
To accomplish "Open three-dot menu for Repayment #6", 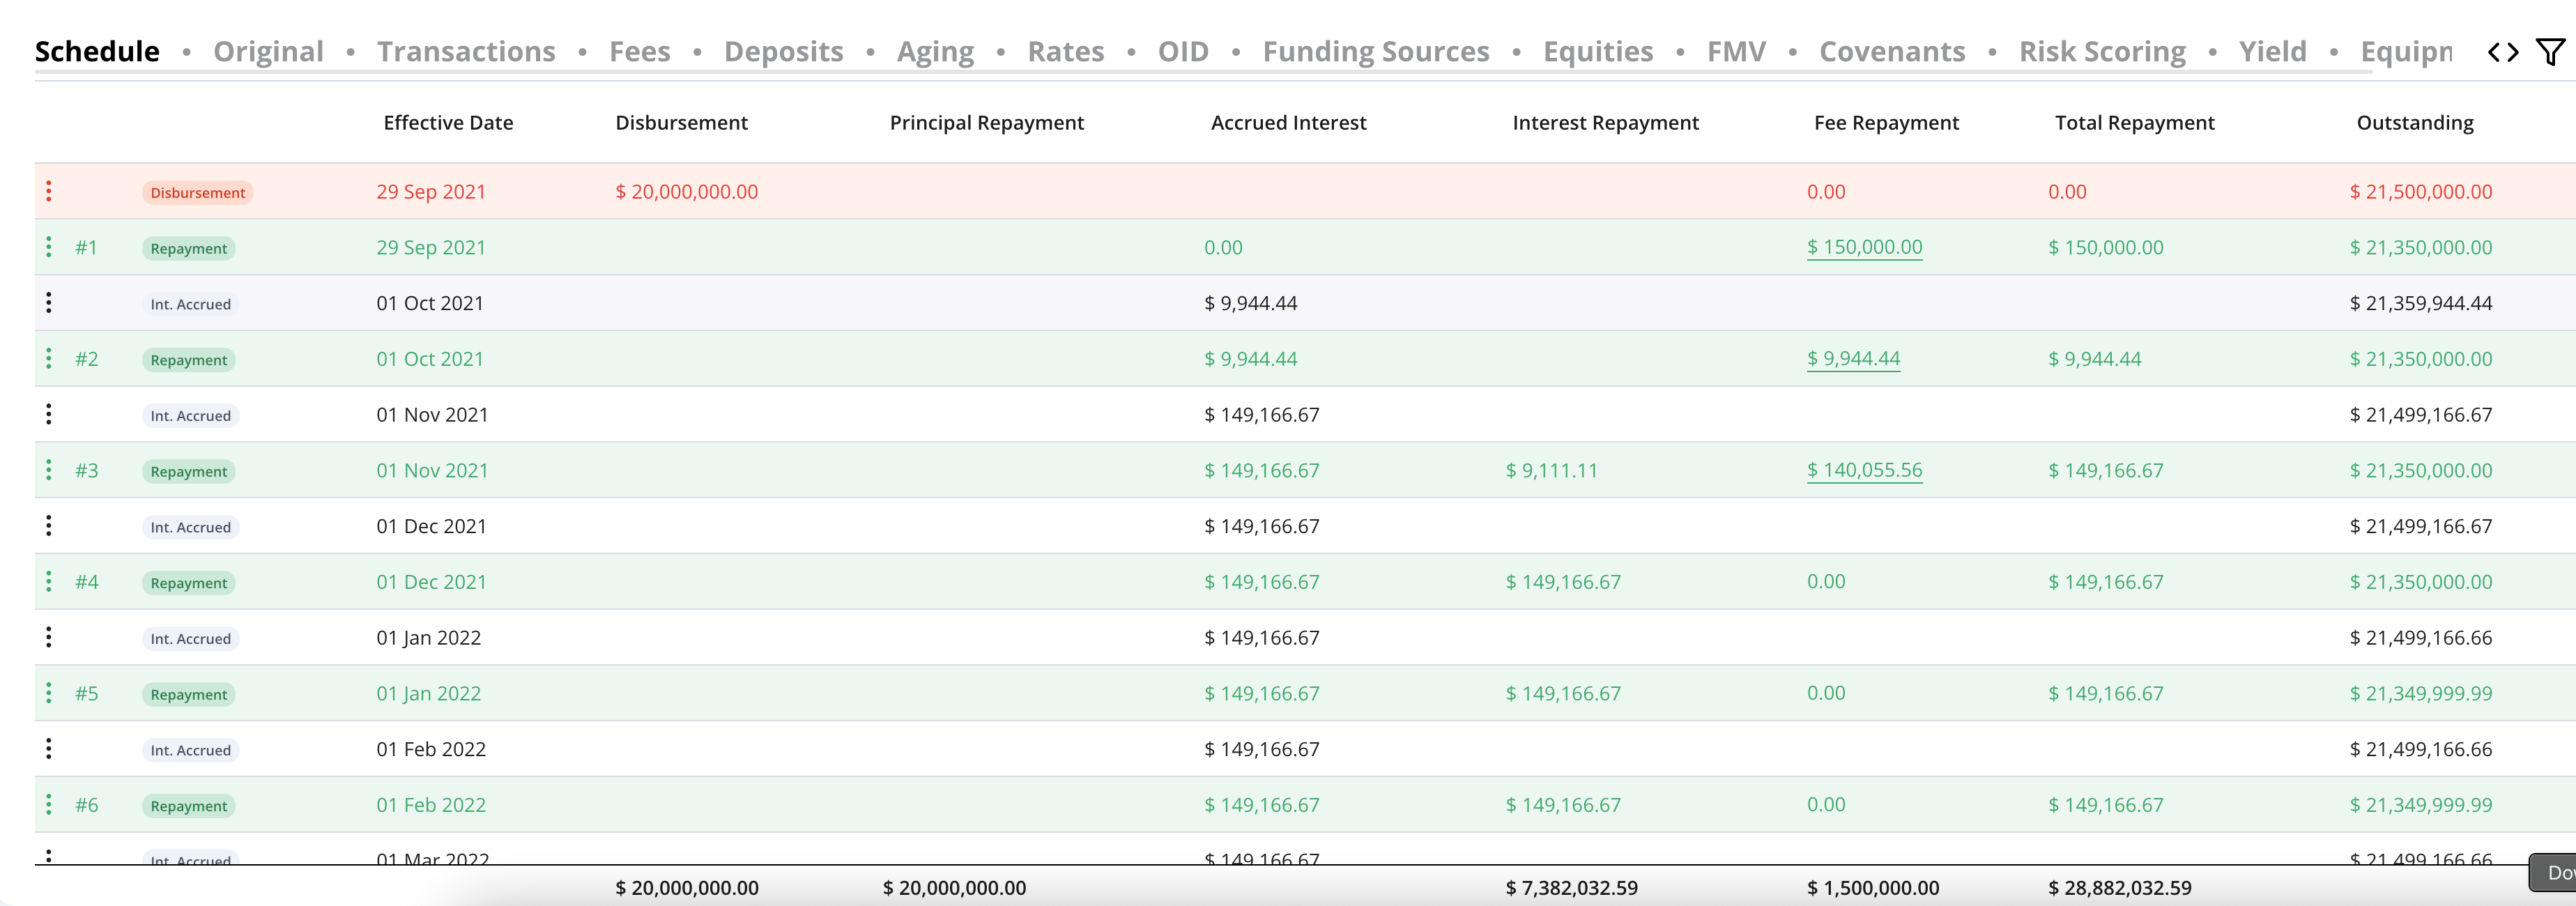I will (49, 805).
